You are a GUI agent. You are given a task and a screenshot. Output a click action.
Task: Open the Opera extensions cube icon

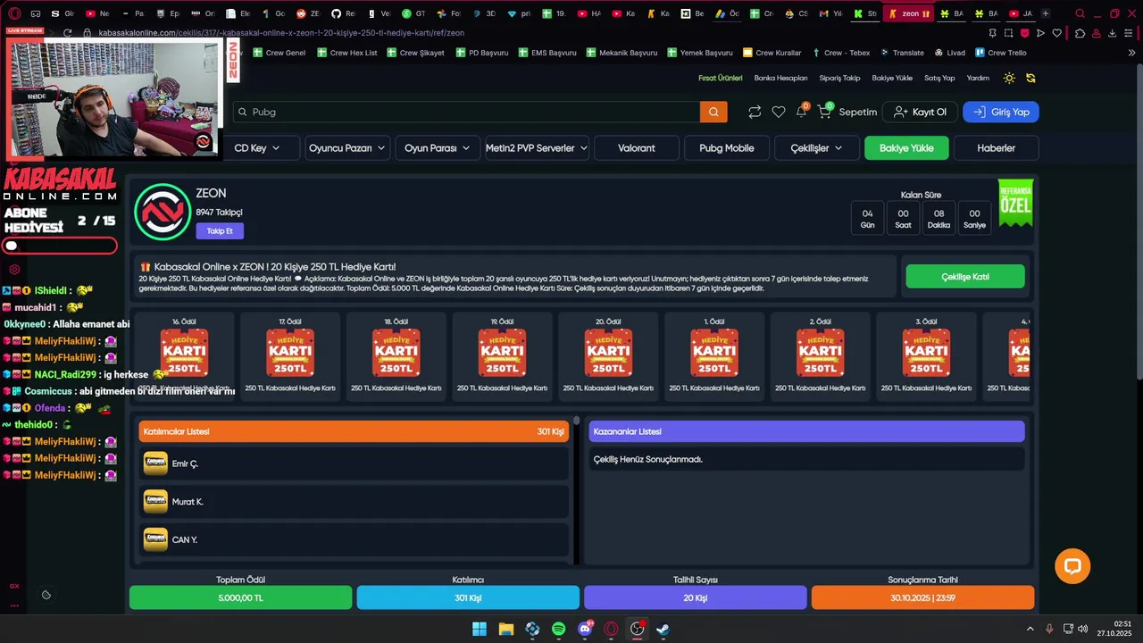tap(1080, 33)
